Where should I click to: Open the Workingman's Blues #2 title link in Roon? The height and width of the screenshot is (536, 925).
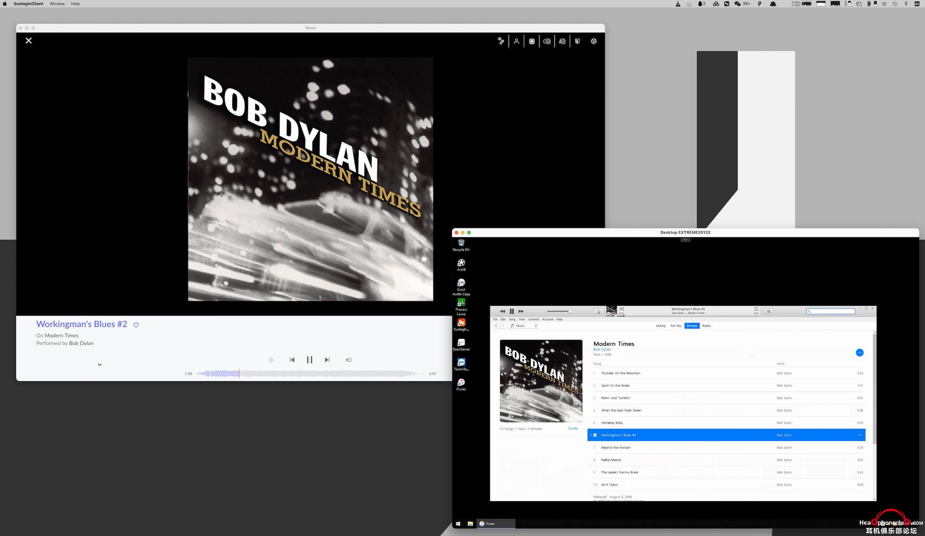pyautogui.click(x=82, y=324)
